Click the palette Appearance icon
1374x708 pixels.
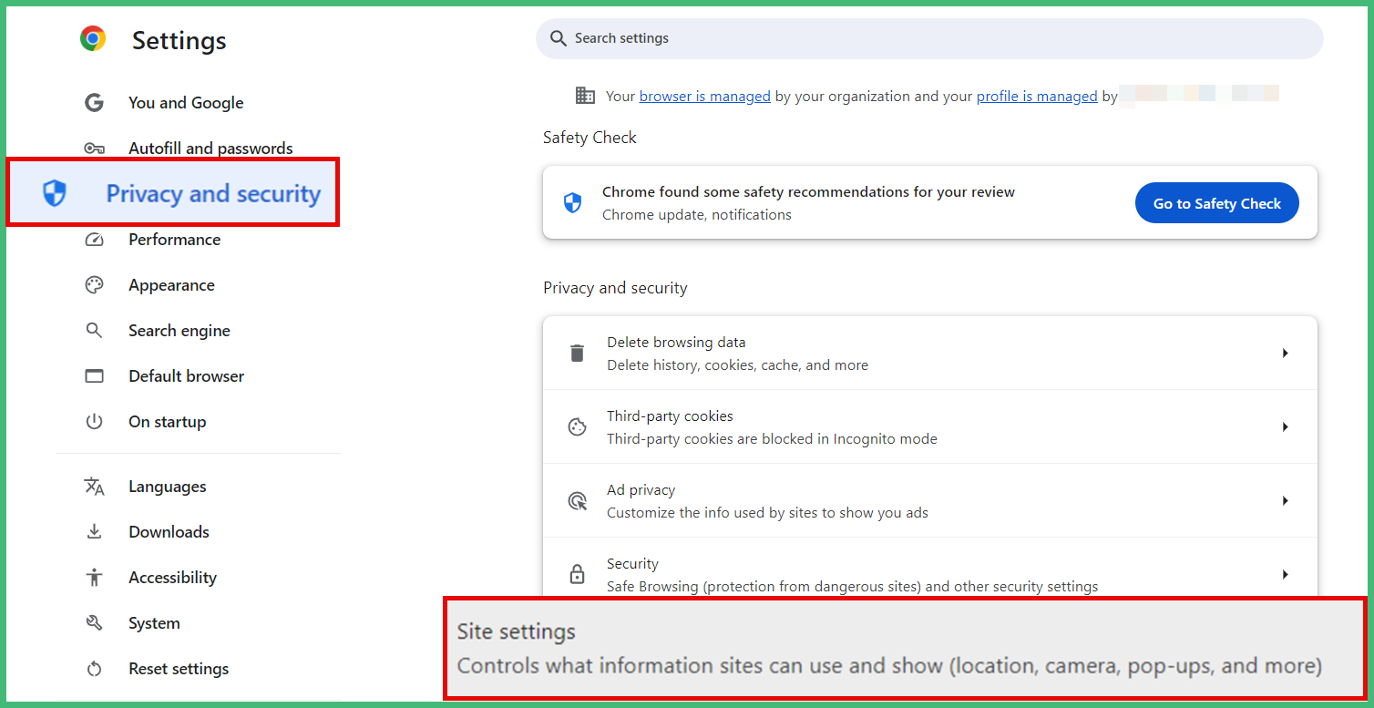click(x=94, y=285)
